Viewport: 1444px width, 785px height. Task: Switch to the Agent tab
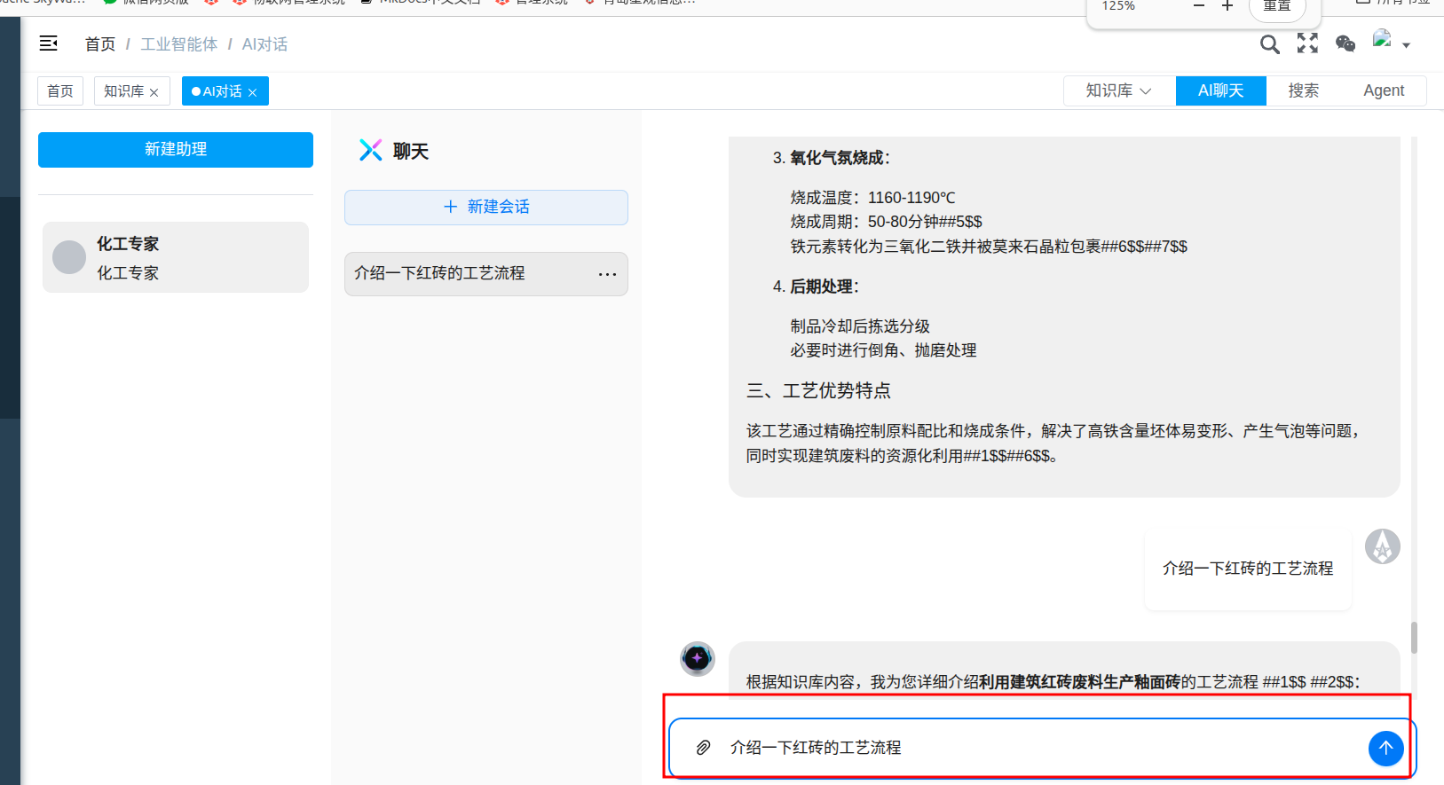(x=1383, y=90)
